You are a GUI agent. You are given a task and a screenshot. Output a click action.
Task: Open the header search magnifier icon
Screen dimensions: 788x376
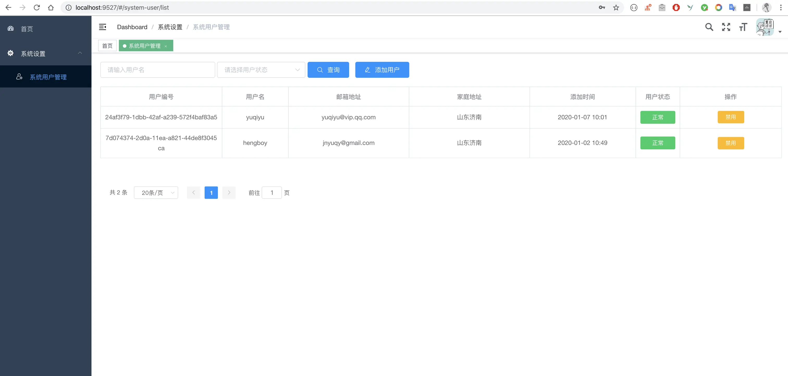pos(709,27)
